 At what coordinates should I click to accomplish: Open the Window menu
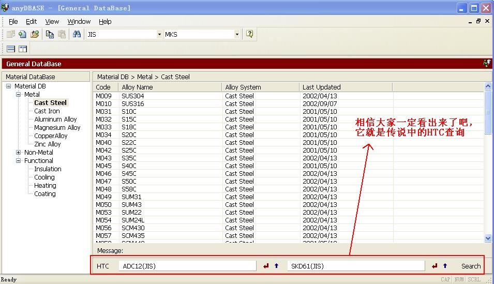coord(79,21)
